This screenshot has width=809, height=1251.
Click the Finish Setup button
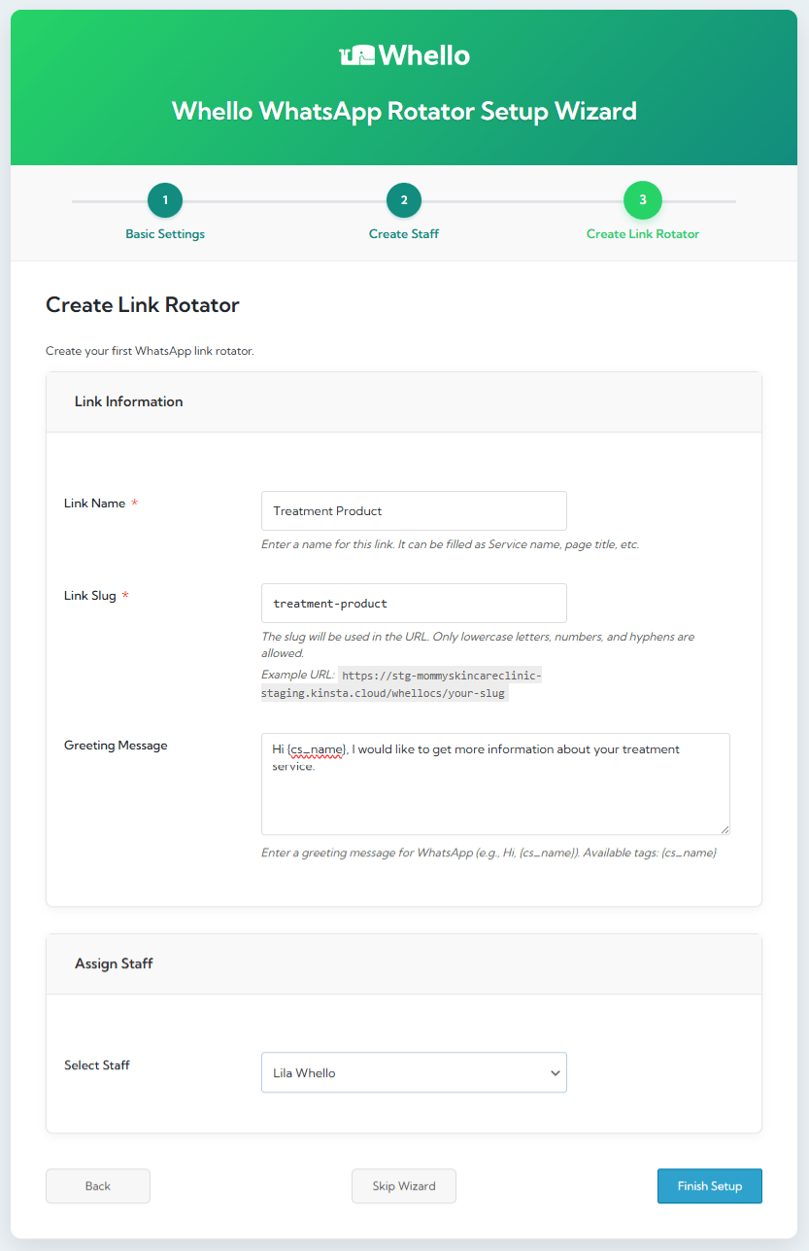coord(710,1186)
